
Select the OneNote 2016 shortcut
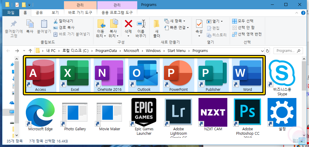tap(109, 75)
